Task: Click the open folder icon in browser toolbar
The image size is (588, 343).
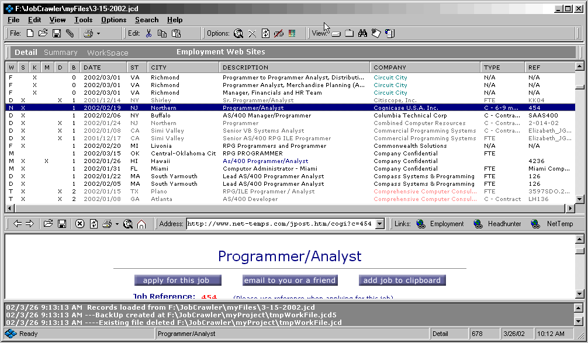Action: [48, 224]
